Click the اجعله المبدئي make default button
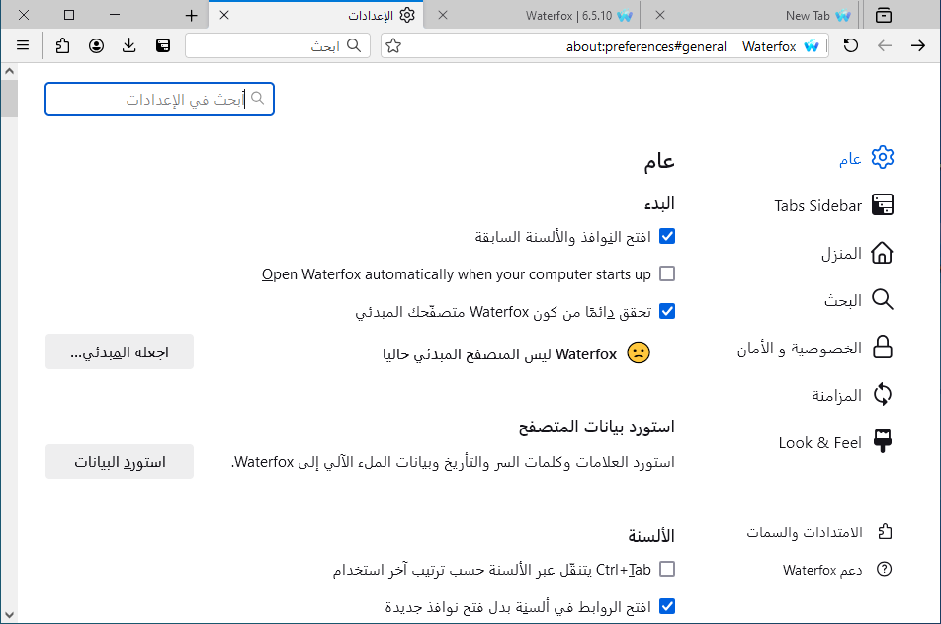This screenshot has height=624, width=941. 120,351
